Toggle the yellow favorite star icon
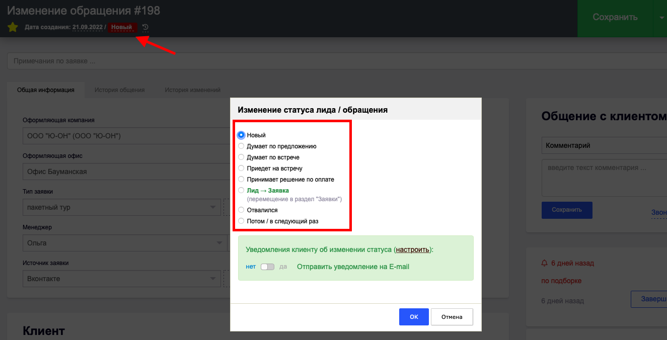Image resolution: width=667 pixels, height=340 pixels. [x=13, y=27]
